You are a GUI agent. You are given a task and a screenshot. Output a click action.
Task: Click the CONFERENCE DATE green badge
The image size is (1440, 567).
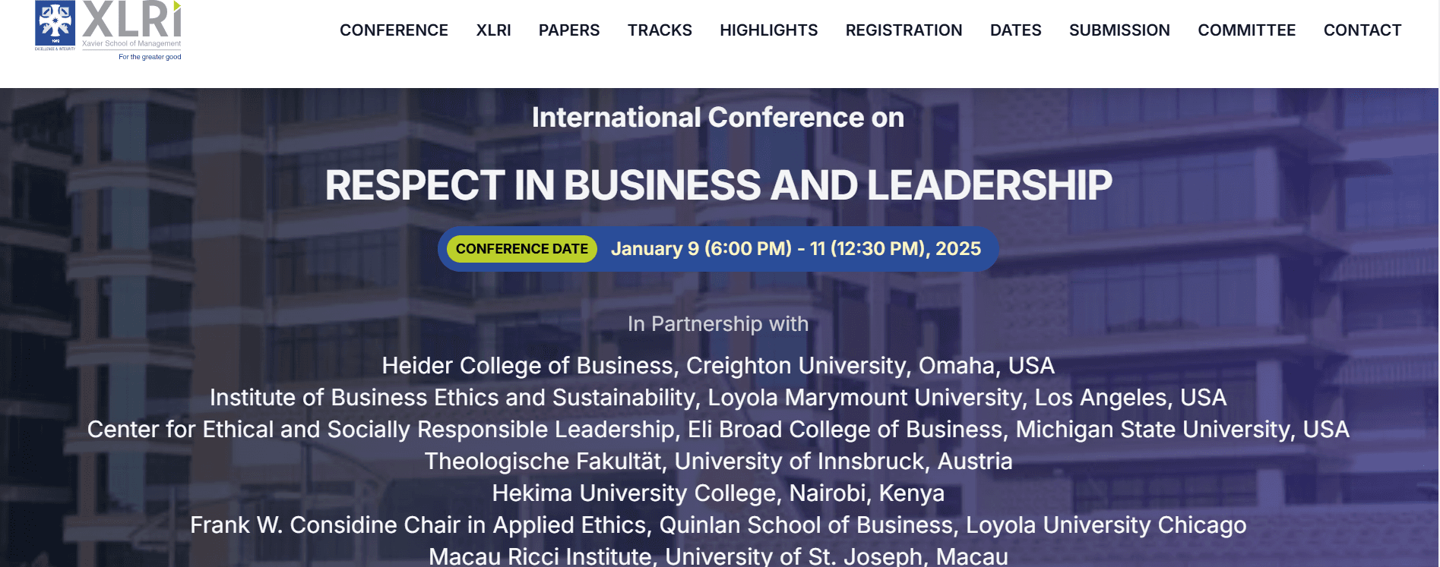point(522,249)
